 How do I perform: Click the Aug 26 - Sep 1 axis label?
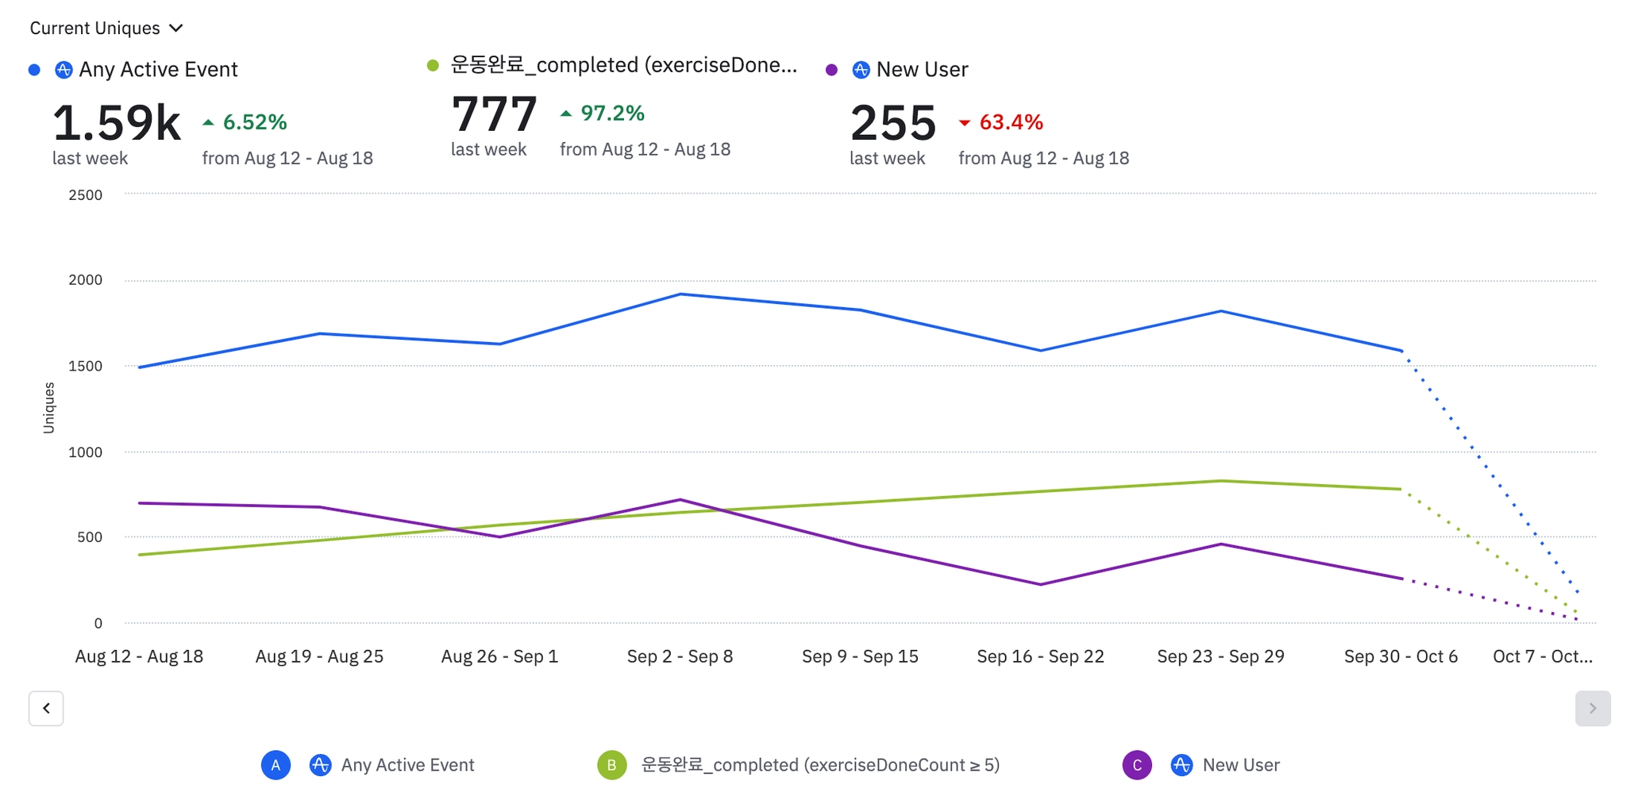tap(499, 656)
